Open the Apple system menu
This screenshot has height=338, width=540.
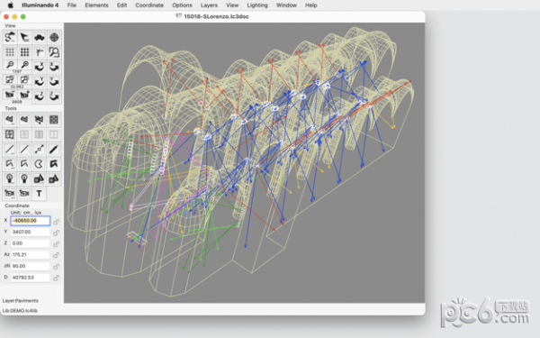coord(10,5)
